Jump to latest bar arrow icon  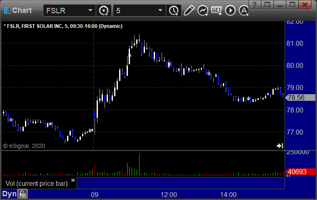(x=280, y=146)
